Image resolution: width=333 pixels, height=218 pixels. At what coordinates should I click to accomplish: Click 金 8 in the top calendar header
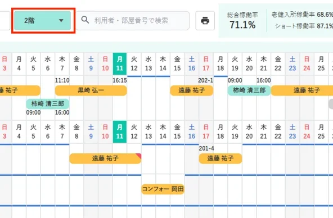point(76,63)
